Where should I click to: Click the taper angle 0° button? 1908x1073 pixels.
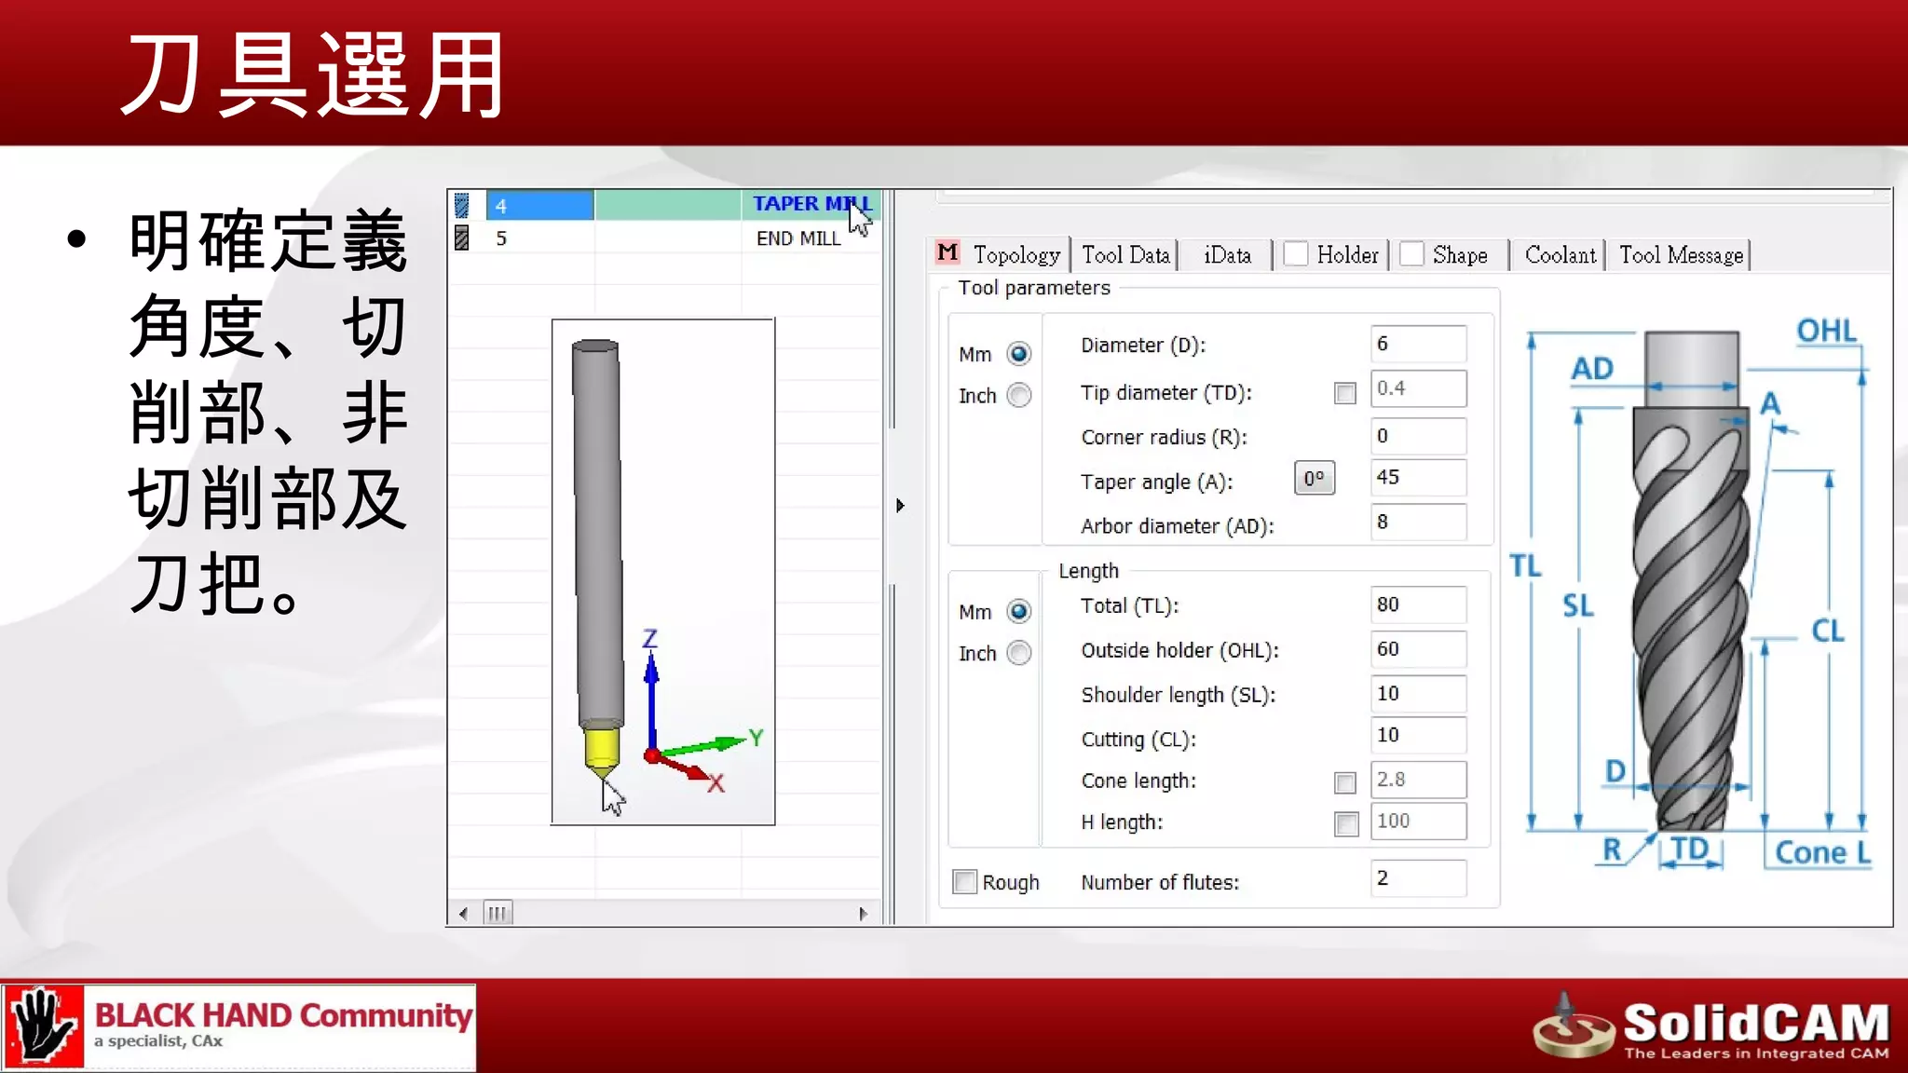1314,479
